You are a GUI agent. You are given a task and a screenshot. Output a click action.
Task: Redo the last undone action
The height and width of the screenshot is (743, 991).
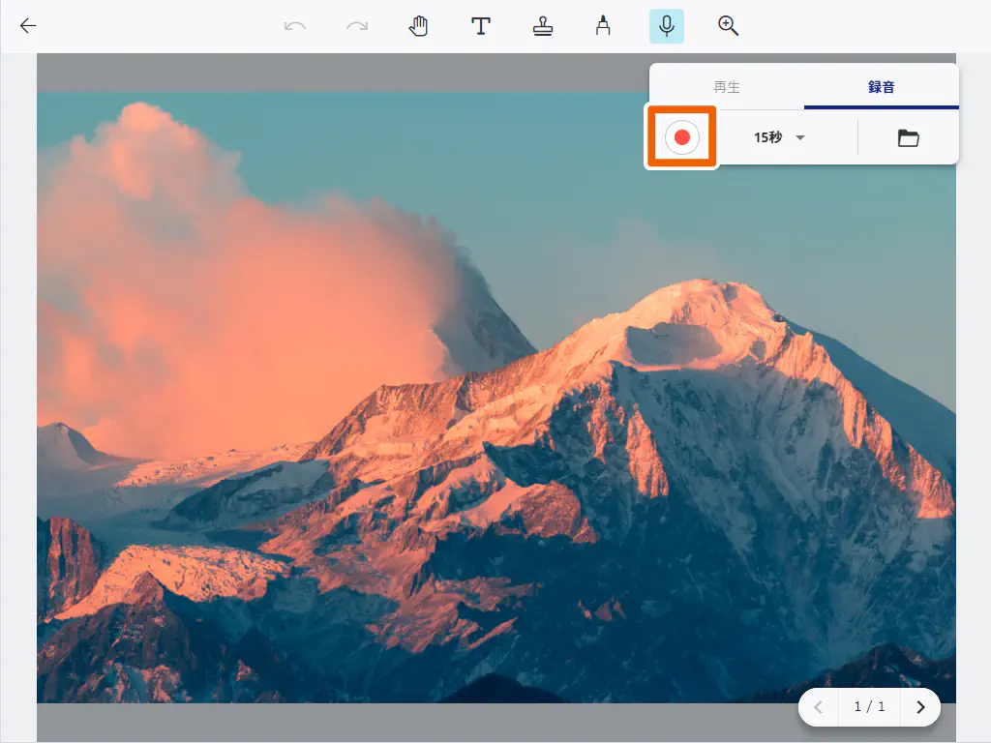[x=357, y=26]
